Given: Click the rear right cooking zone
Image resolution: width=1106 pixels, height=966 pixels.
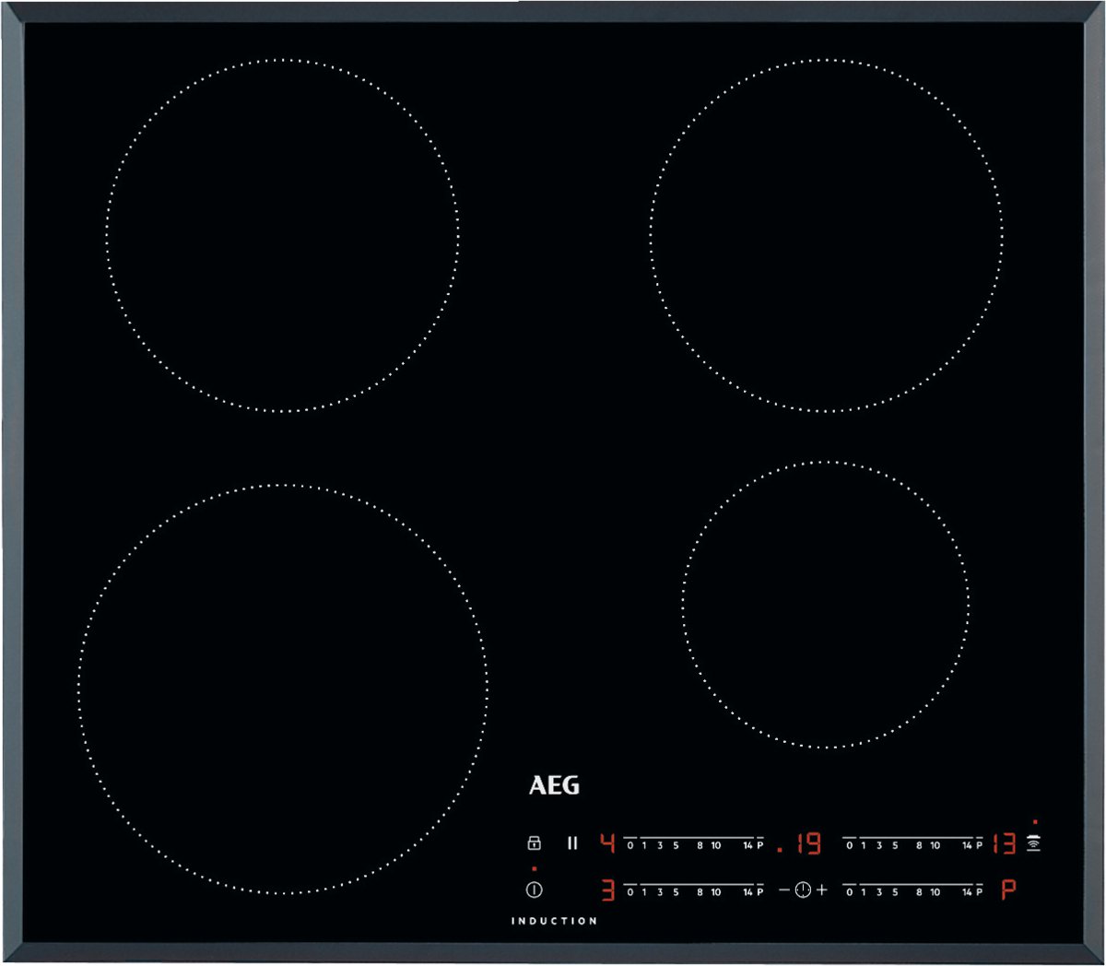Looking at the screenshot, I should [826, 236].
